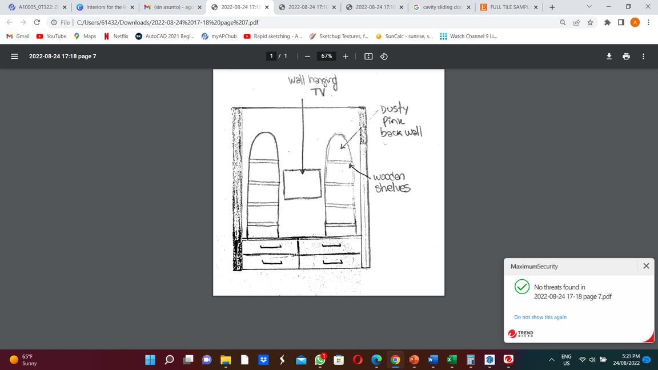Click the PDF page number field
658x370 pixels.
tap(272, 56)
